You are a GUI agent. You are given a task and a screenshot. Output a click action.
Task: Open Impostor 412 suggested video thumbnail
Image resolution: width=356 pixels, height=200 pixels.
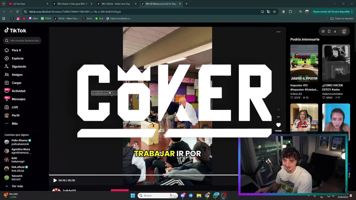point(304,63)
